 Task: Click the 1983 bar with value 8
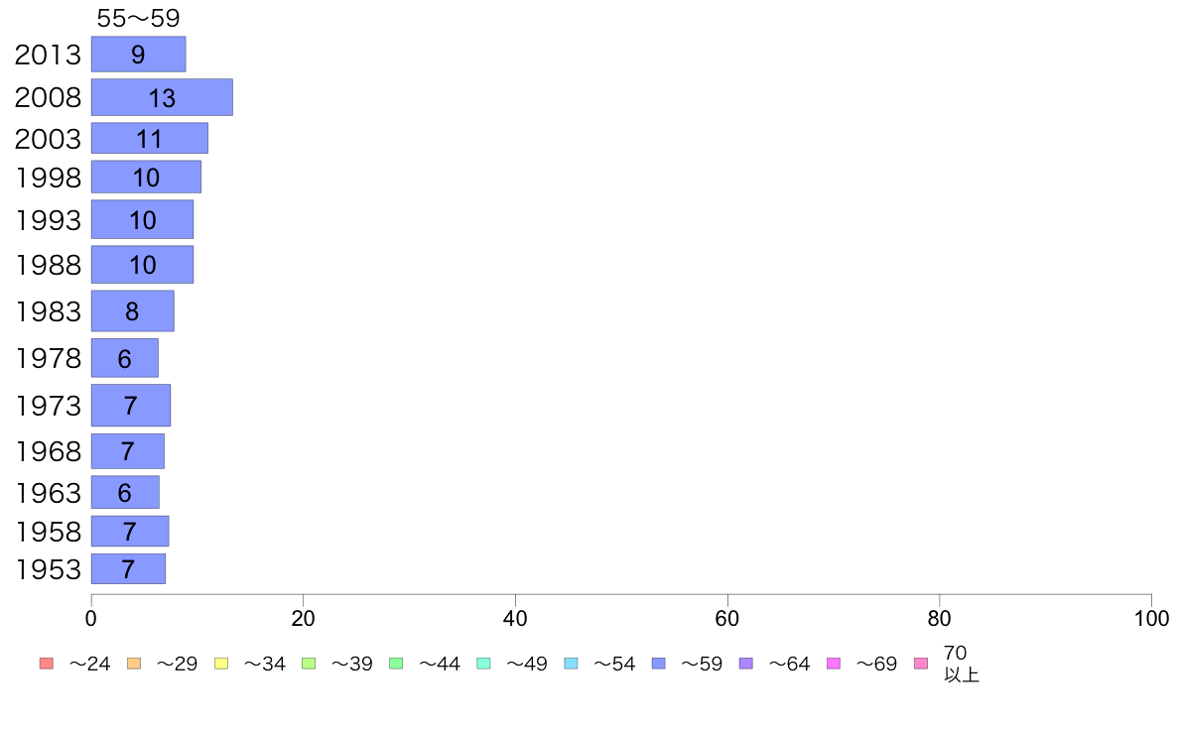coord(132,310)
